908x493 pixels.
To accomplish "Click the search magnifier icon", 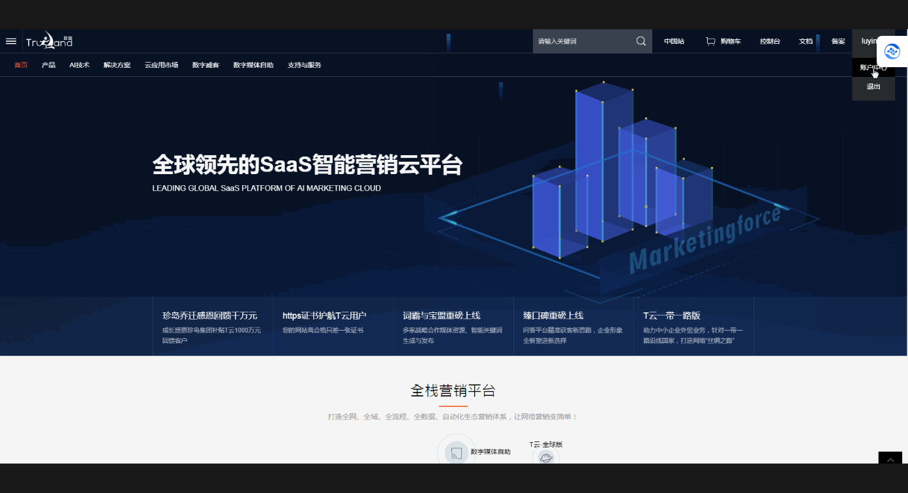I will (x=641, y=41).
